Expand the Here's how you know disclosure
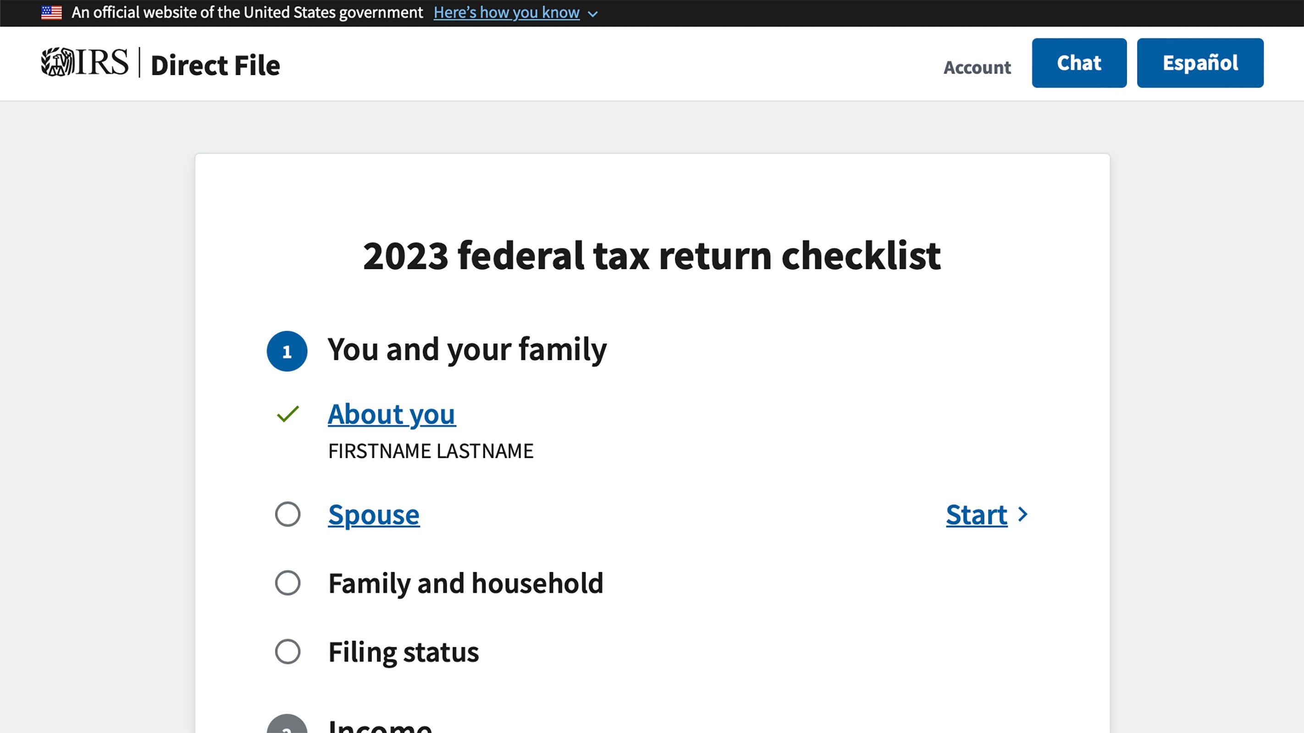Screen dimensions: 1304x733 (506, 12)
